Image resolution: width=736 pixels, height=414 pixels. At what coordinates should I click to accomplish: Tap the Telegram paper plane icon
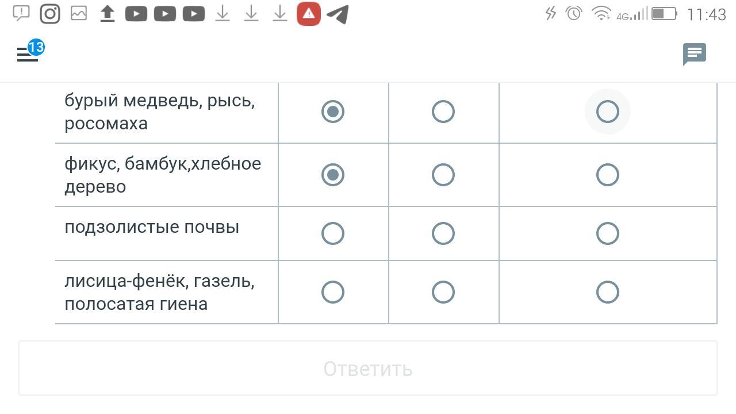(338, 14)
